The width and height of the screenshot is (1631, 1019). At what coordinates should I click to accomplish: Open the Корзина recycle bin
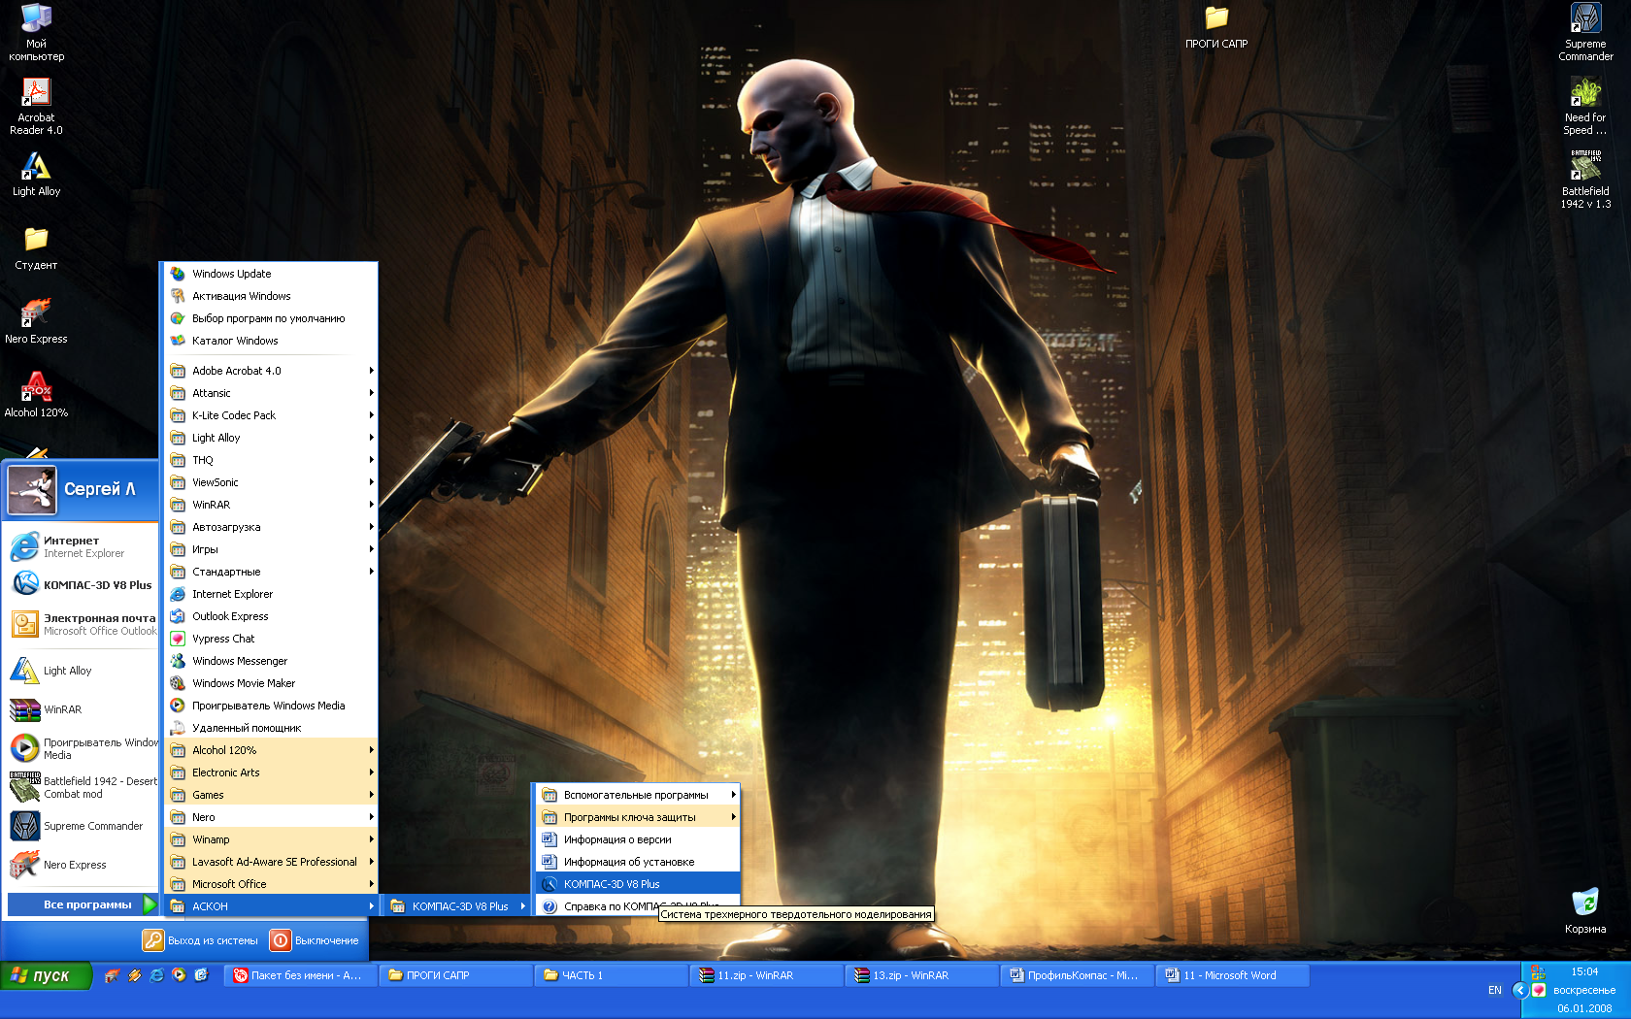point(1585,911)
